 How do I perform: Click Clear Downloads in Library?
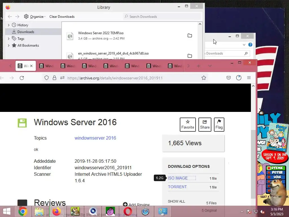(x=62, y=17)
